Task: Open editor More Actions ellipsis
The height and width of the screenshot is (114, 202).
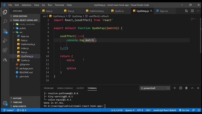Action: (x=198, y=11)
